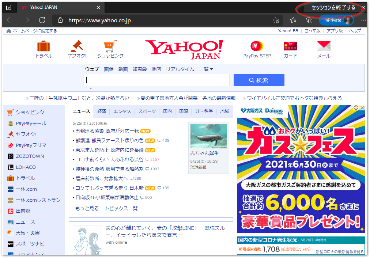Open the 五輪巡る感染 政府が対応一転 headline
370x258 pixels.
click(107, 131)
